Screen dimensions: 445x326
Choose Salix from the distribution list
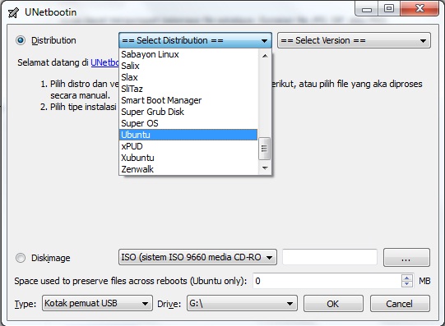pos(188,66)
